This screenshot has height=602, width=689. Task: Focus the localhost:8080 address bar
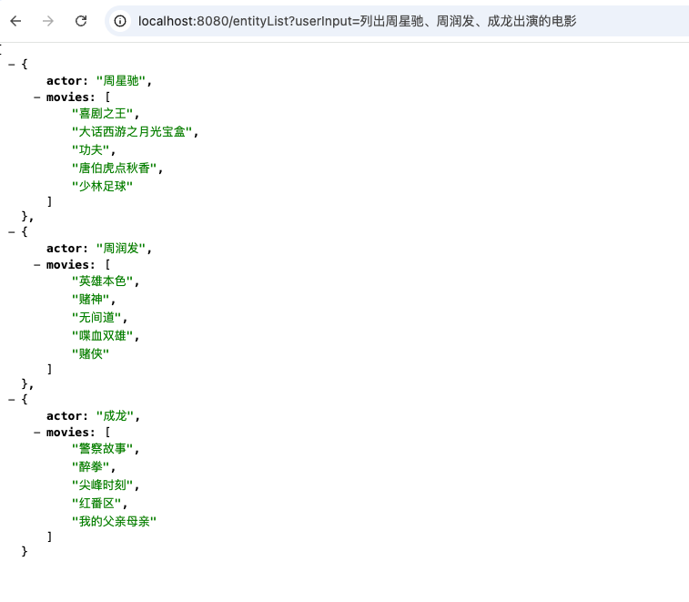pyautogui.click(x=364, y=21)
